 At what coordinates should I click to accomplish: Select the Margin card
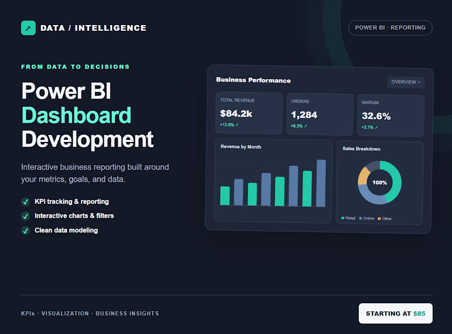point(391,115)
